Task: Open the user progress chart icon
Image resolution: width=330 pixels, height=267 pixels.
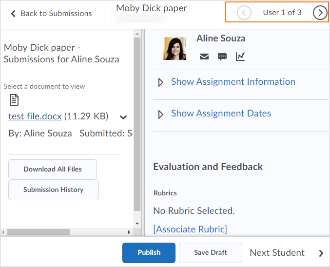Action: (240, 57)
